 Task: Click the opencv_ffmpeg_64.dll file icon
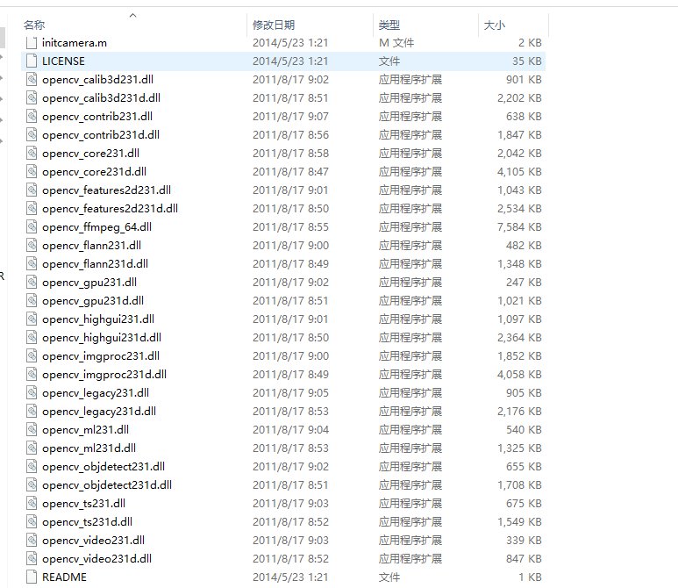[x=32, y=227]
